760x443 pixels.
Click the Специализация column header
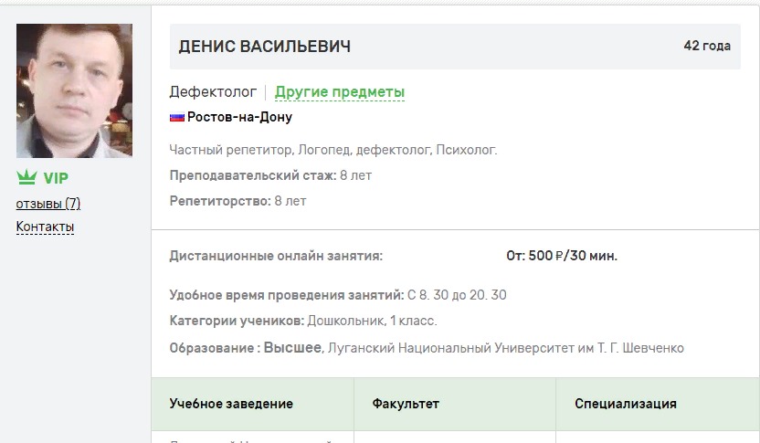click(626, 404)
